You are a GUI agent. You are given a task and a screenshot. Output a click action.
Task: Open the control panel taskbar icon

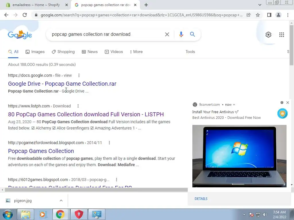pyautogui.click(x=96, y=215)
